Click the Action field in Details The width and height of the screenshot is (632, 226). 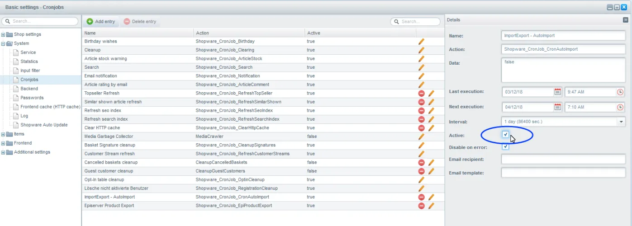pyautogui.click(x=563, y=49)
